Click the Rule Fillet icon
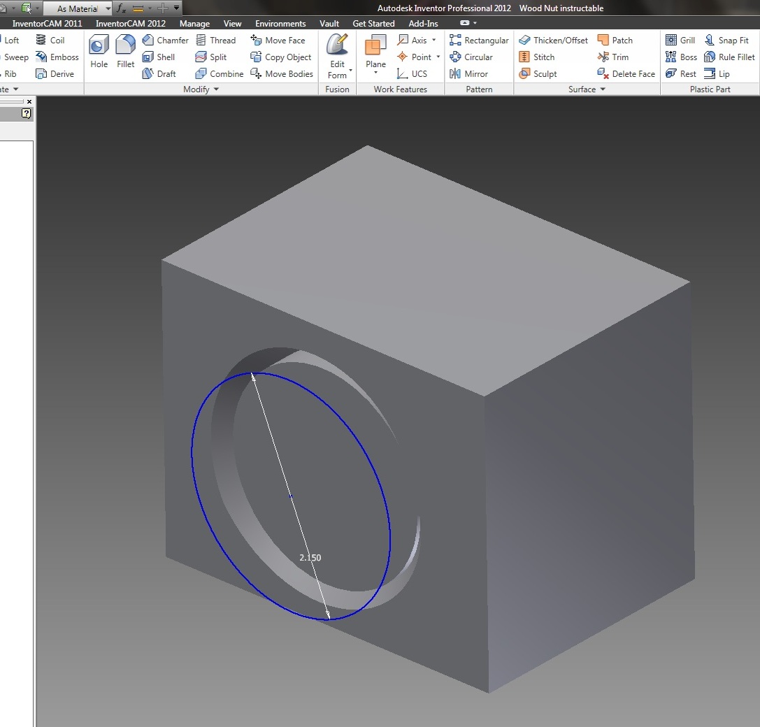 click(710, 57)
